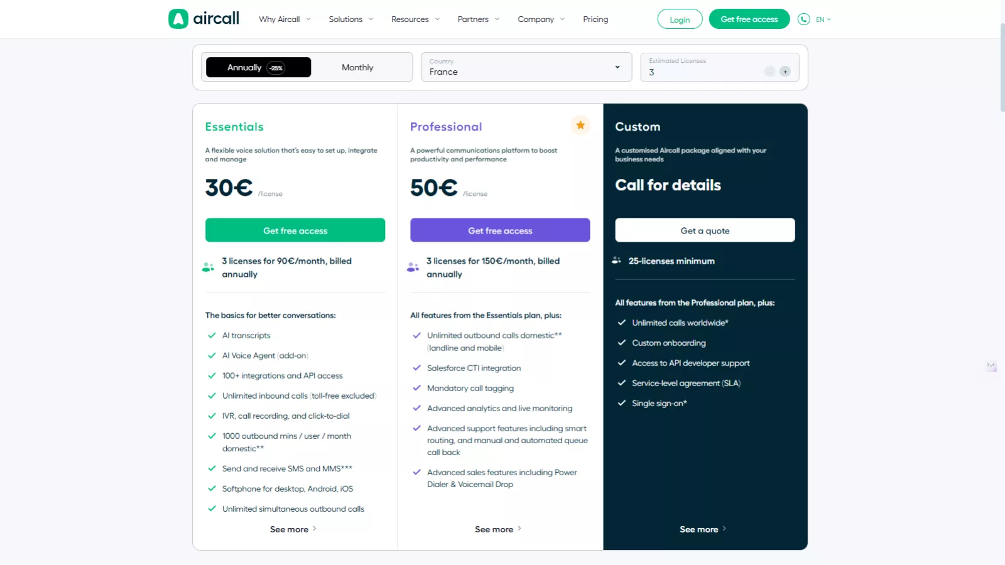The height and width of the screenshot is (565, 1005).
Task: Select Pricing in the navigation bar
Action: click(595, 19)
